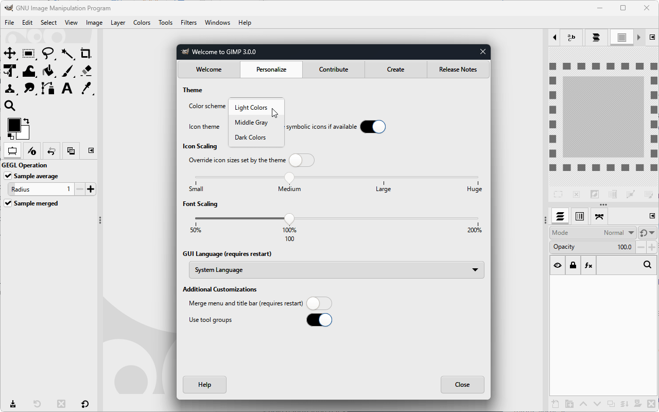Save tool preset icon below tool options
Image resolution: width=659 pixels, height=412 pixels.
[x=12, y=404]
